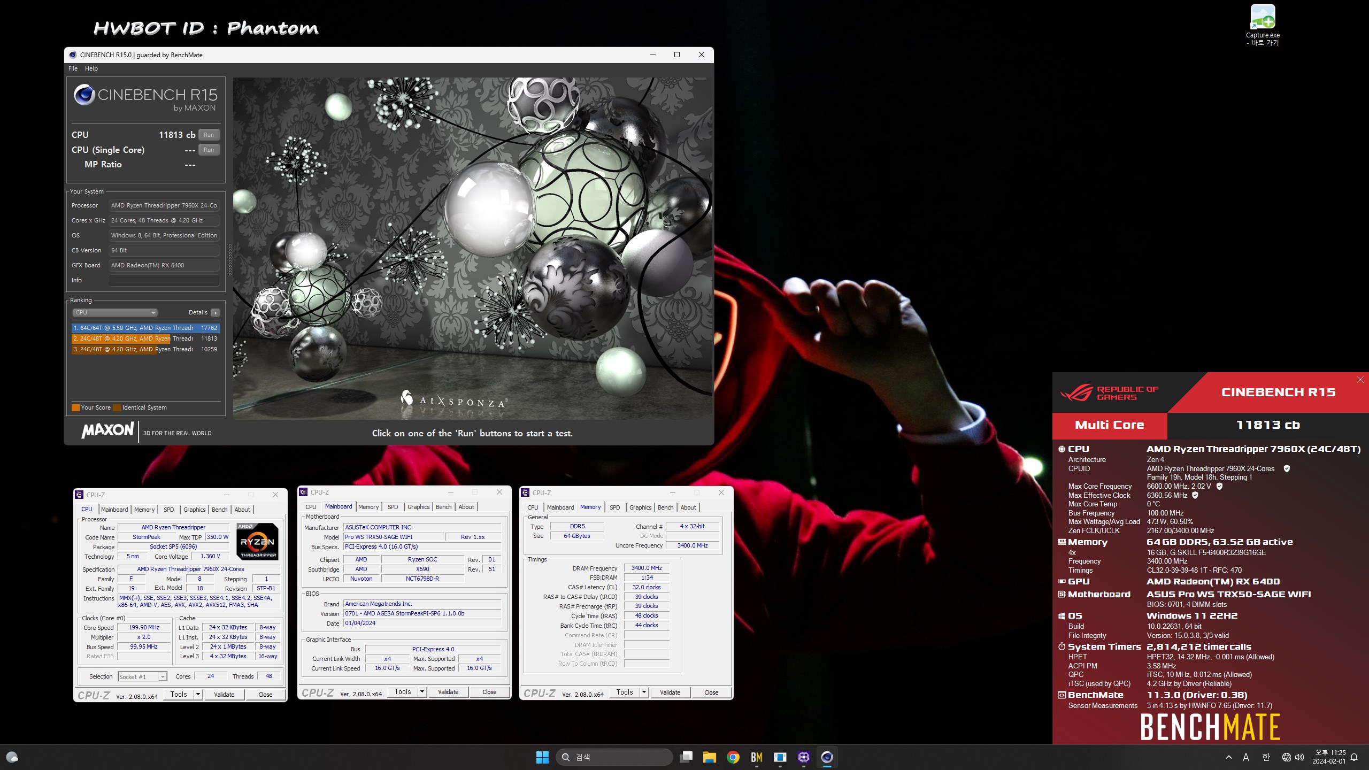Open the Ranking CPU dropdown
This screenshot has height=770, width=1369.
[x=115, y=312]
